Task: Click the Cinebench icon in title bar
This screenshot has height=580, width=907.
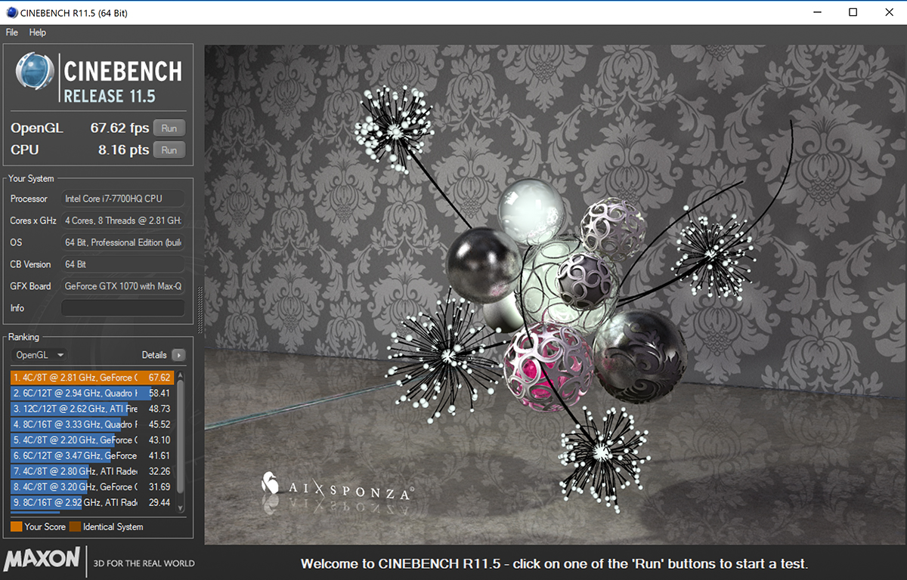Action: tap(11, 12)
